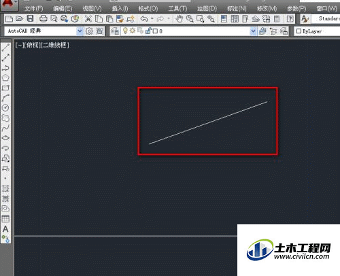The width and height of the screenshot is (340, 276).
Task: Click layer 0 color swatch
Action: pos(155,31)
